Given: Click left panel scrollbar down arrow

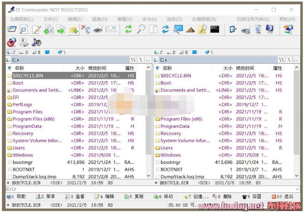Looking at the screenshot, I should point(148,176).
